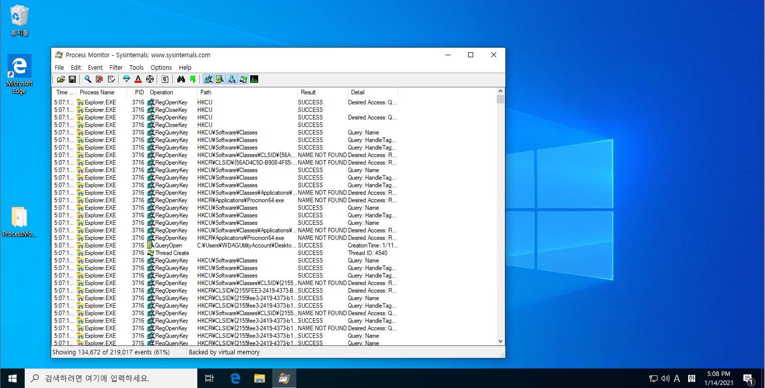Click the taskbar search box
Image resolution: width=765 pixels, height=388 pixels.
111,378
